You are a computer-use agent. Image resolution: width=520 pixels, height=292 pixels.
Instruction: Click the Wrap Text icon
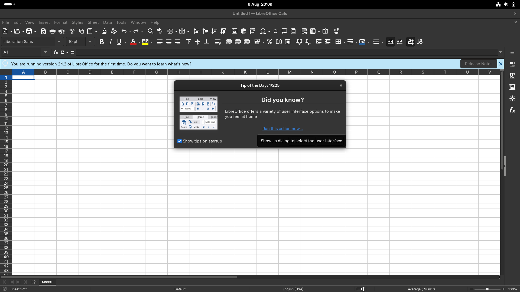click(218, 42)
